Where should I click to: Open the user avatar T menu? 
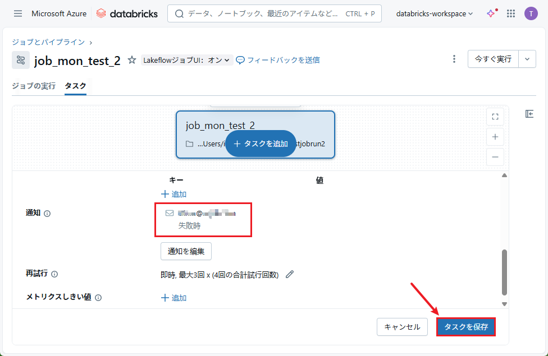click(x=531, y=13)
